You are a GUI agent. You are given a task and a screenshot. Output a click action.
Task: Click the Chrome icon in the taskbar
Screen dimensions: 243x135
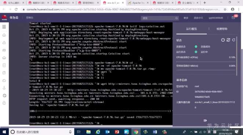tap(136, 132)
